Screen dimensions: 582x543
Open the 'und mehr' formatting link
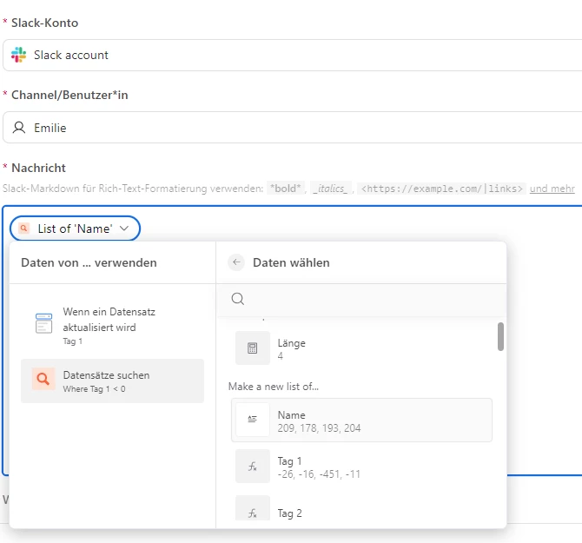552,189
